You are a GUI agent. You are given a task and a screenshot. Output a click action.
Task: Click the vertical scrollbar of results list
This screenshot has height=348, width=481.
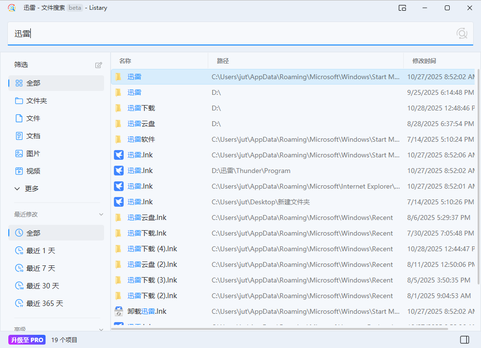click(478, 176)
